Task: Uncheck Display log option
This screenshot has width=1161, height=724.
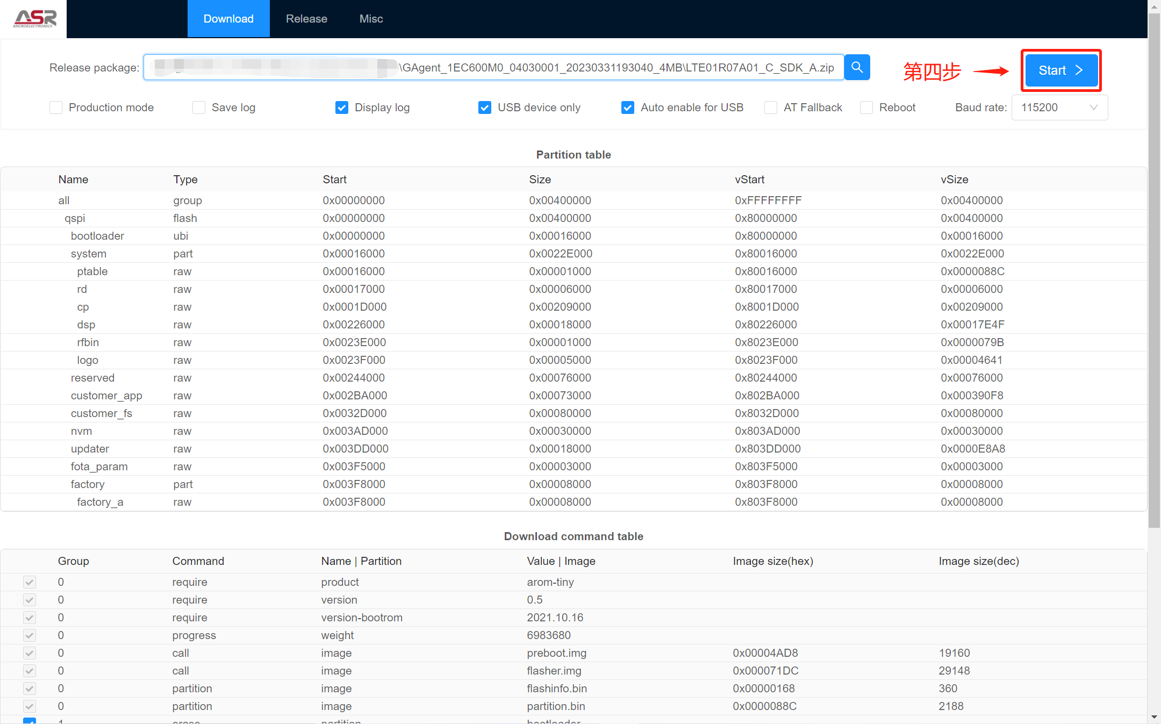Action: (342, 107)
